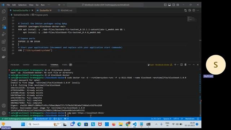This screenshot has height=130, width=231.
Task: Toggle the bottom panel layout
Action: pyautogui.click(x=169, y=5)
